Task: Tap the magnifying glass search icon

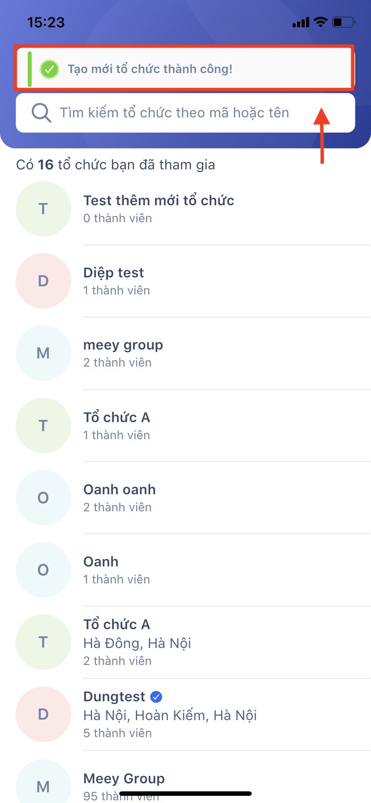Action: [41, 112]
